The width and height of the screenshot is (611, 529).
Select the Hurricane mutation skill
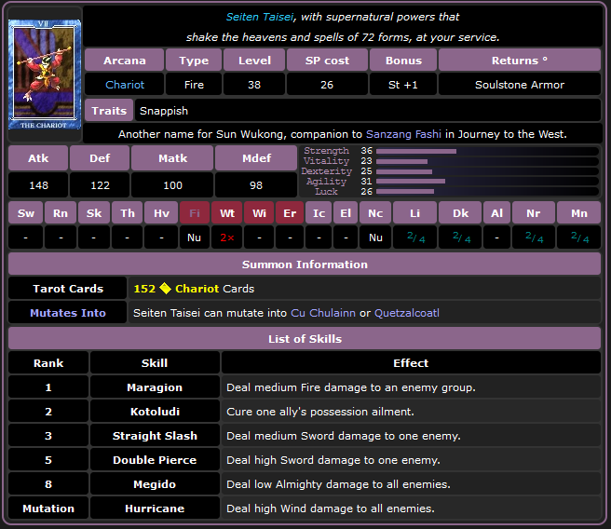tap(155, 509)
